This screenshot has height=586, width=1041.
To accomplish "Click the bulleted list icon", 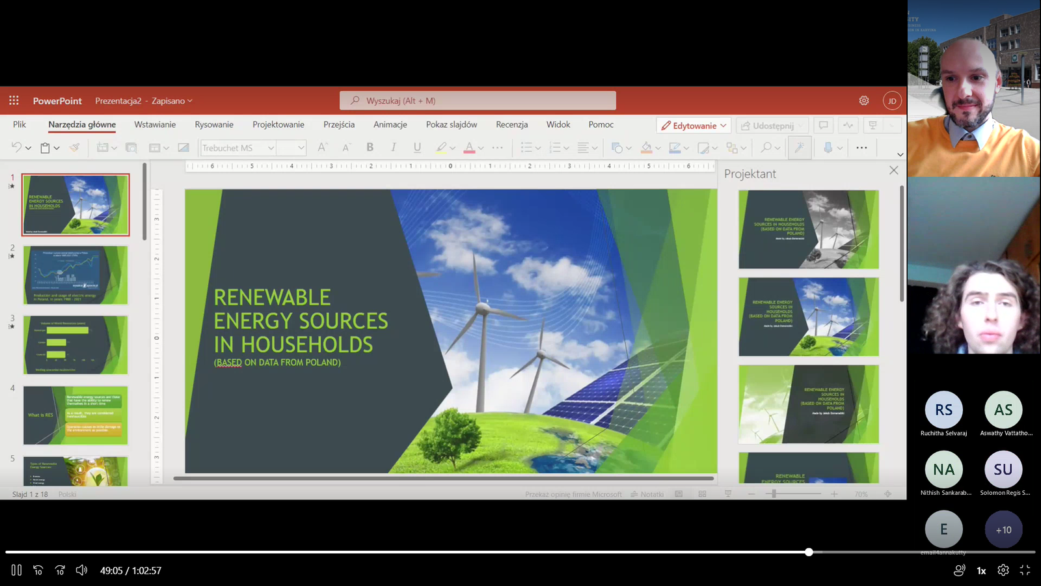I will pyautogui.click(x=526, y=148).
